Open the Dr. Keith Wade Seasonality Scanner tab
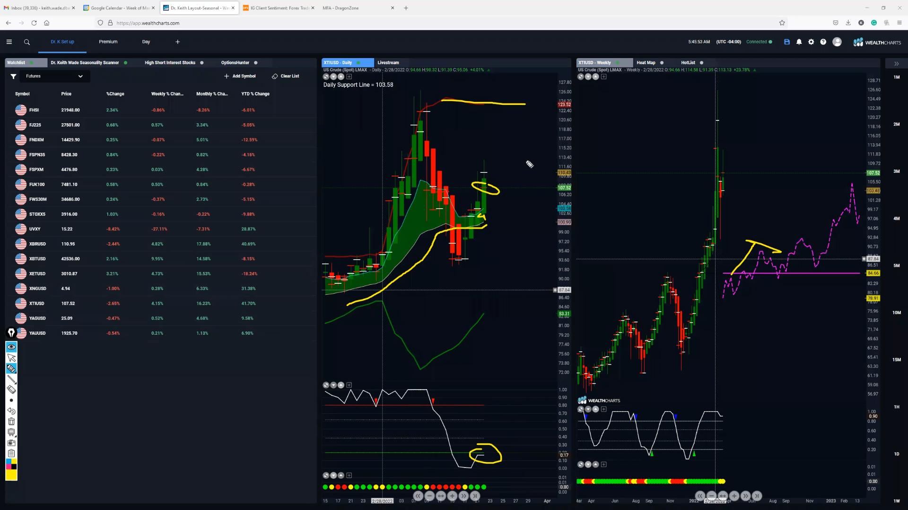Screen dimensions: 908x510 [85, 63]
